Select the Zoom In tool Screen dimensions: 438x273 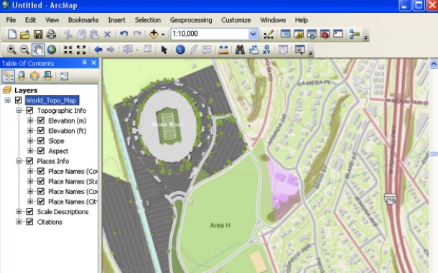click(11, 50)
